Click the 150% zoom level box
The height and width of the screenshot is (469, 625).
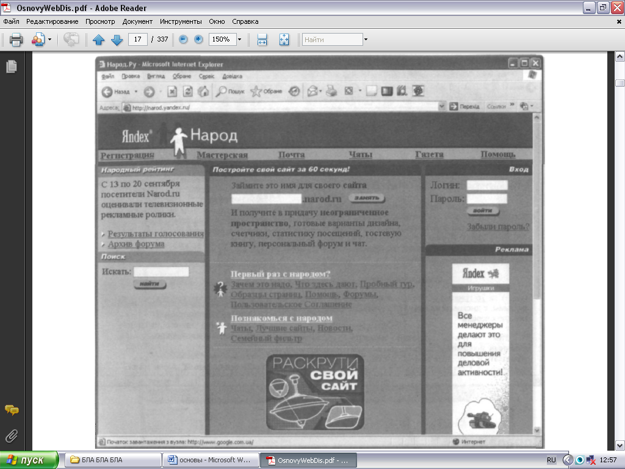pos(222,39)
